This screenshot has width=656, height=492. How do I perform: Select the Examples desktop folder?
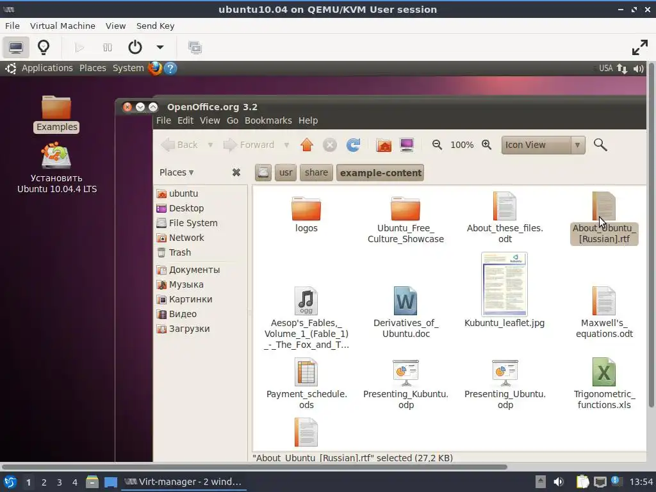point(56,113)
